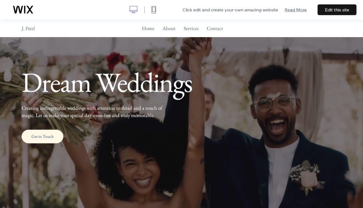363x208 pixels.
Task: Open the Read More link
Action: [296, 10]
